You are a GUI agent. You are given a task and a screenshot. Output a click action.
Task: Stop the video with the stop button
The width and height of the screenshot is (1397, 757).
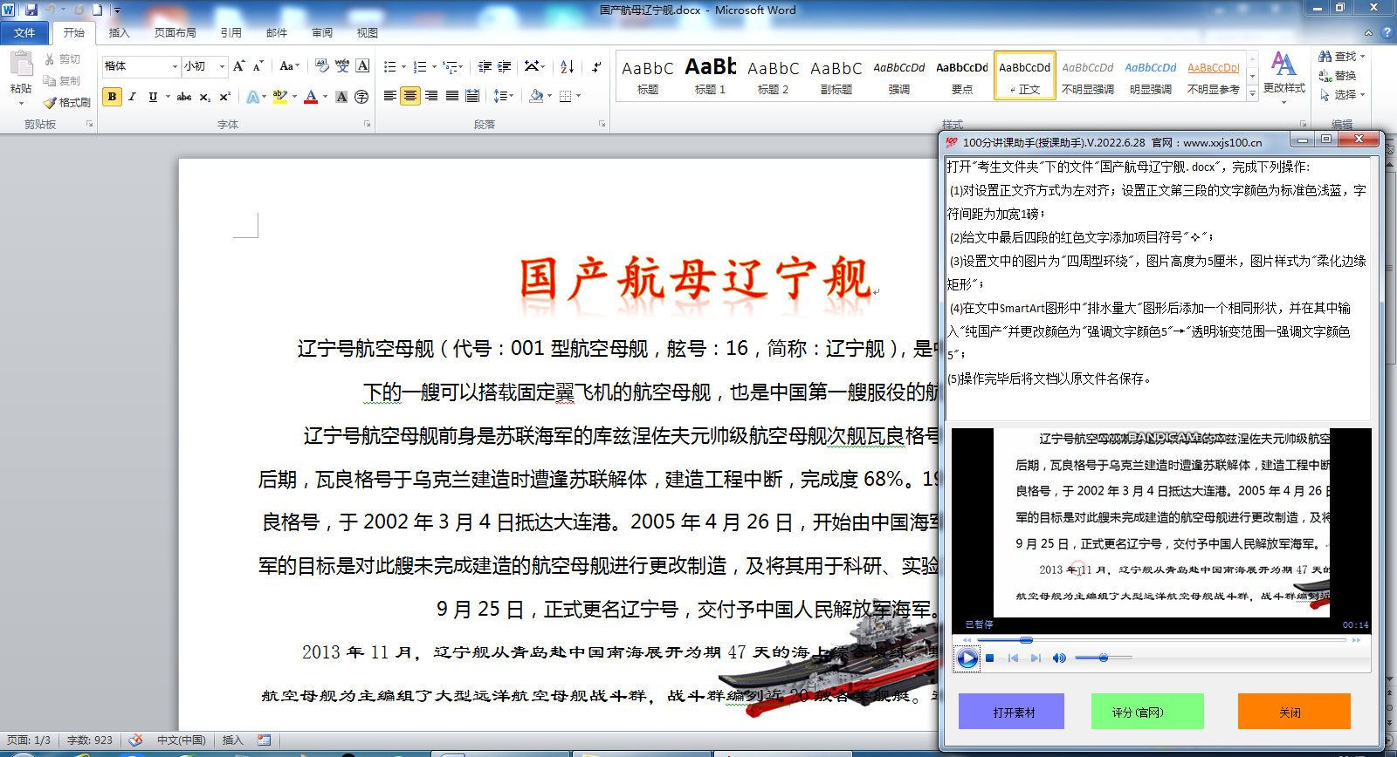point(990,658)
